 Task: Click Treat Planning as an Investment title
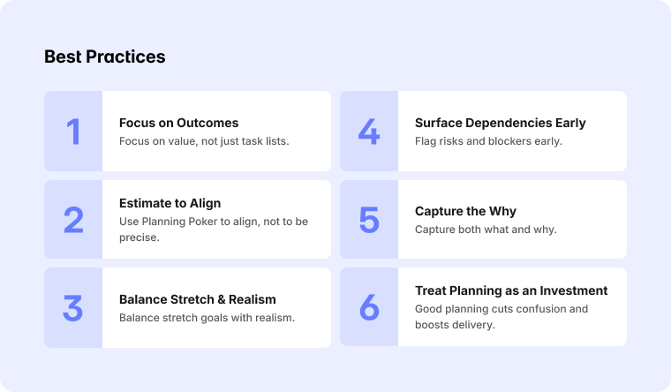[511, 290]
